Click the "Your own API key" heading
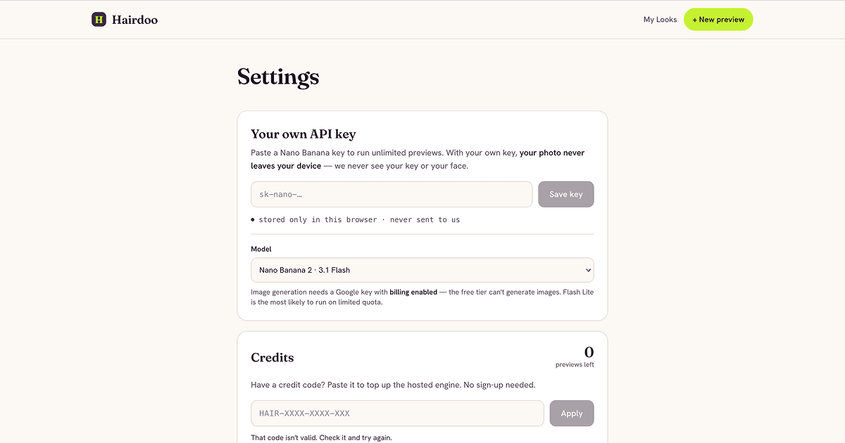Image resolution: width=845 pixels, height=443 pixels. 303,134
